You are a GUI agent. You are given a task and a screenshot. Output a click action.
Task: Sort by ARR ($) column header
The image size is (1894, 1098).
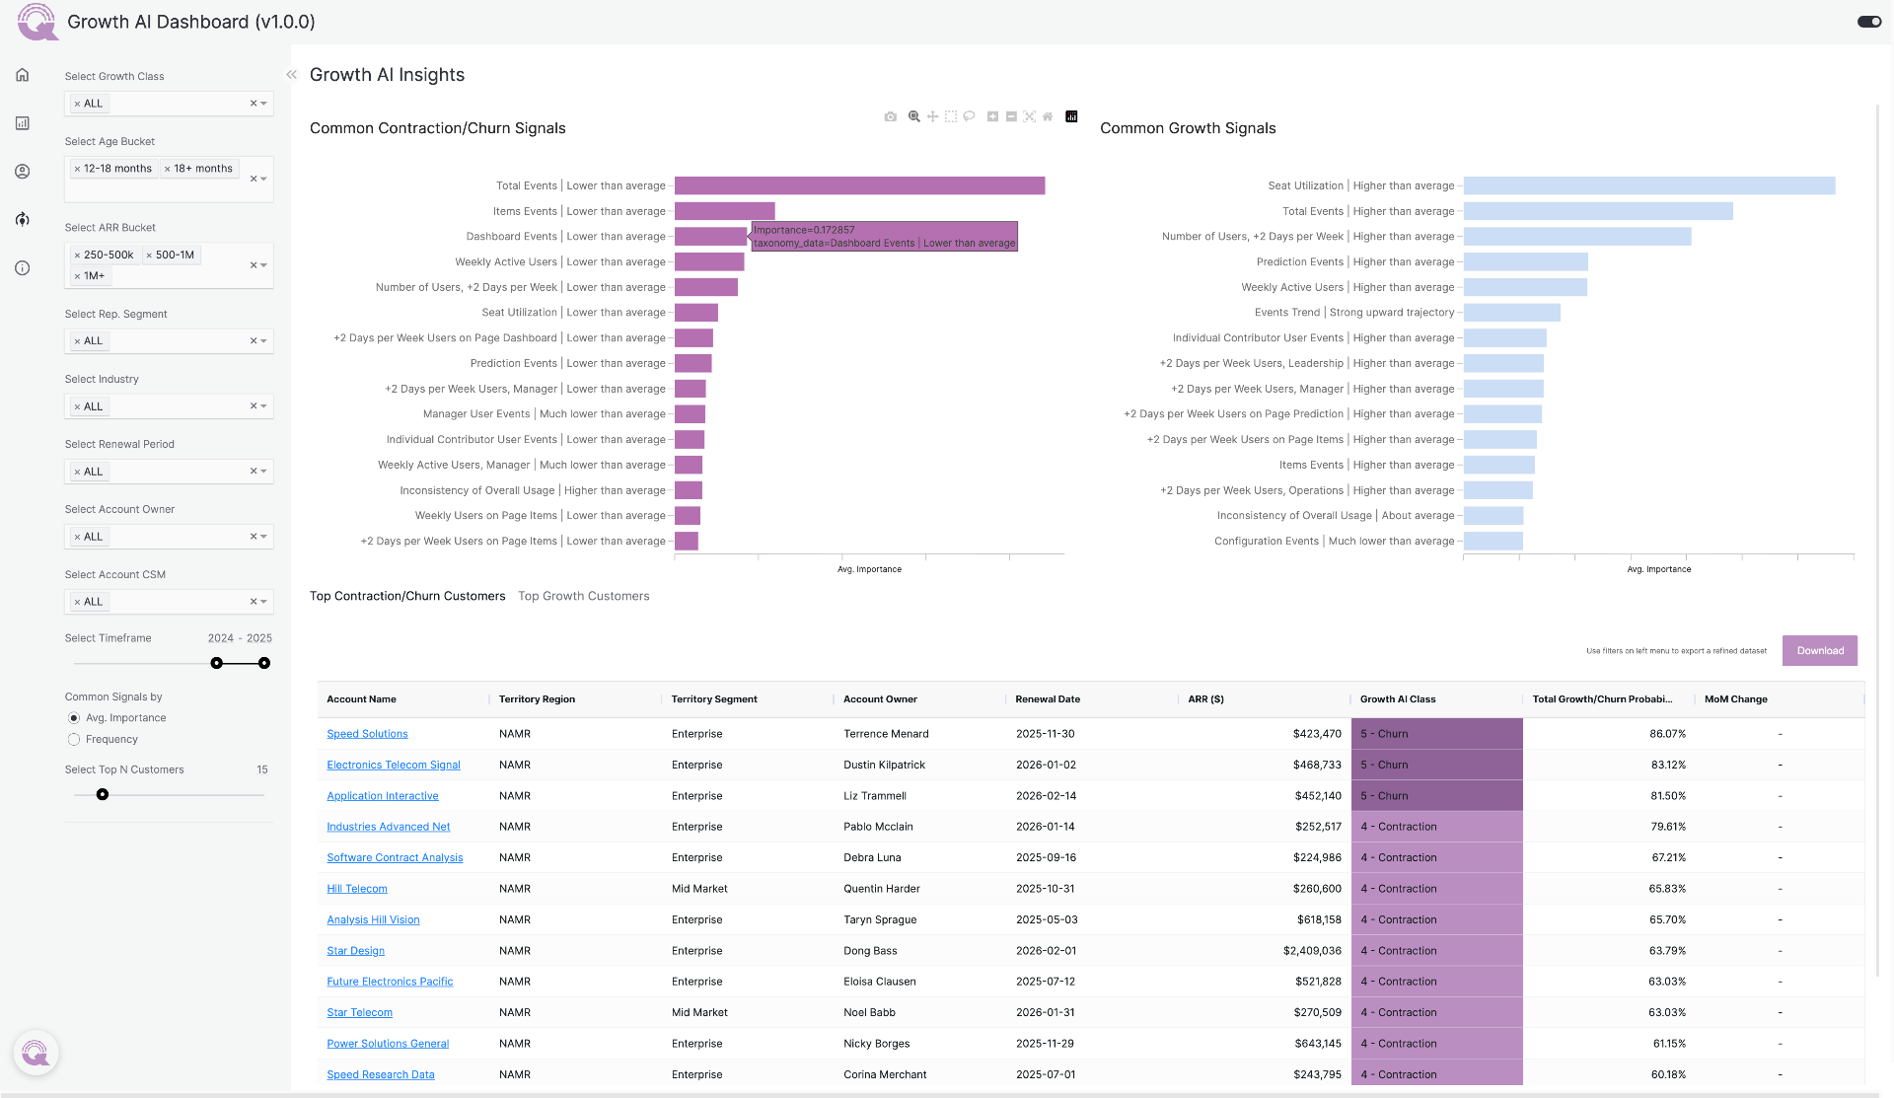(1205, 699)
